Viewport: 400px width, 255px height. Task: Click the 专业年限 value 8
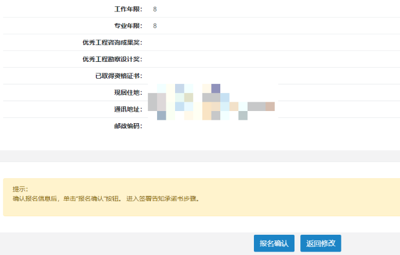[x=155, y=26]
